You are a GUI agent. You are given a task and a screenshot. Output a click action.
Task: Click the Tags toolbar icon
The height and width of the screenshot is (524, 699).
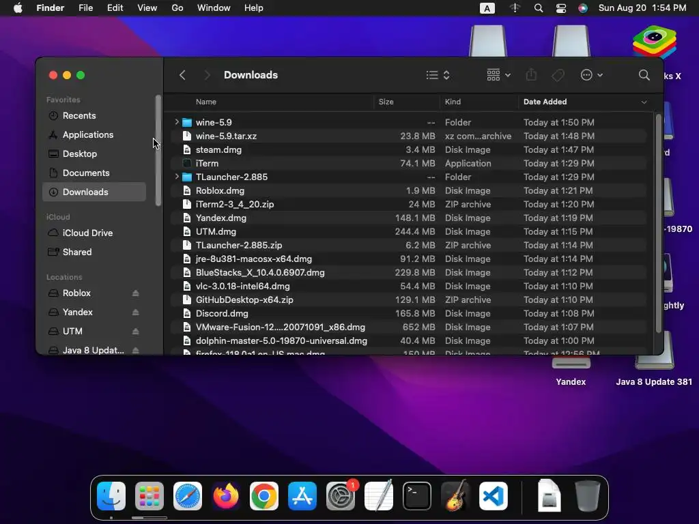(x=558, y=75)
